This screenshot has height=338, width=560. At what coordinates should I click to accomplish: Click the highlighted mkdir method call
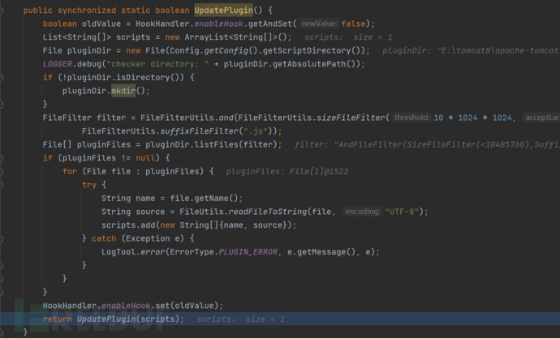tap(123, 91)
